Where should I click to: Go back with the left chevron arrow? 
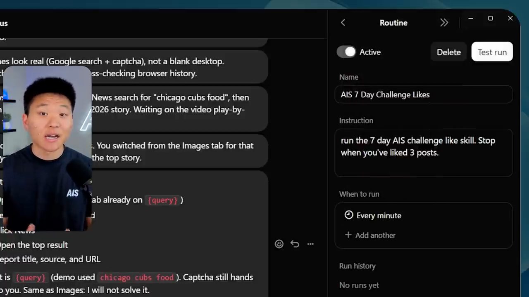coord(343,23)
